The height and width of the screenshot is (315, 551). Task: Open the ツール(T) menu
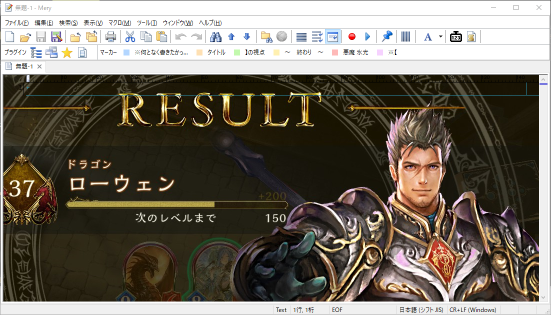[147, 23]
